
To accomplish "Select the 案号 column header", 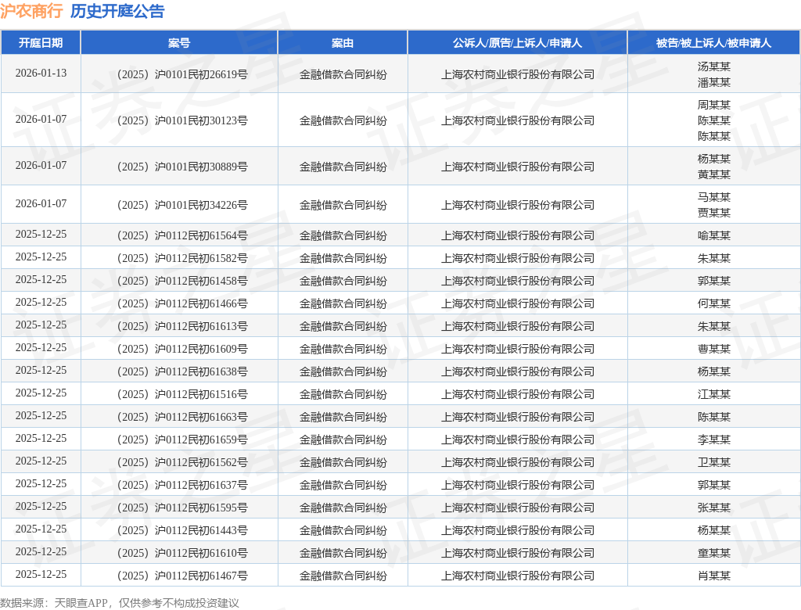I will 179,43.
